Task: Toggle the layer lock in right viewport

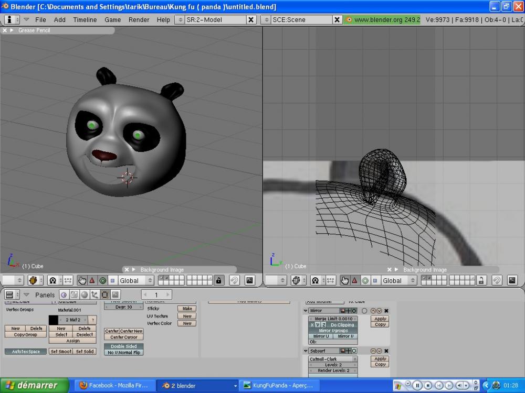Action: pyautogui.click(x=481, y=280)
